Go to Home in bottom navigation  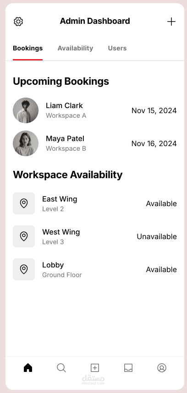28,368
